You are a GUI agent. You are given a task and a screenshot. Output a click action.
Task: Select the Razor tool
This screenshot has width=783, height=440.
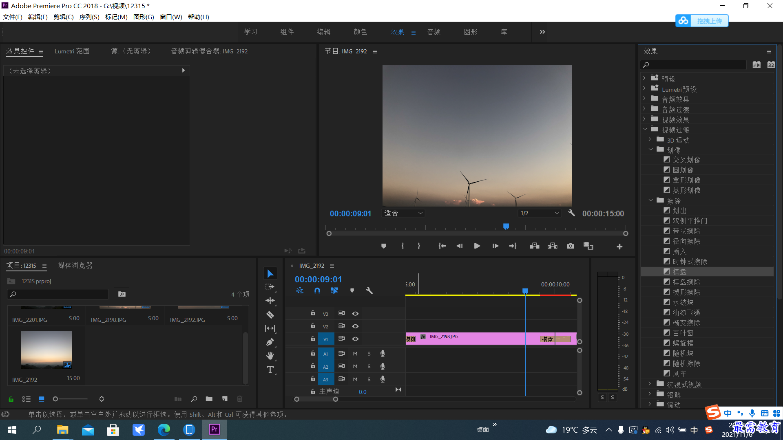click(x=270, y=315)
